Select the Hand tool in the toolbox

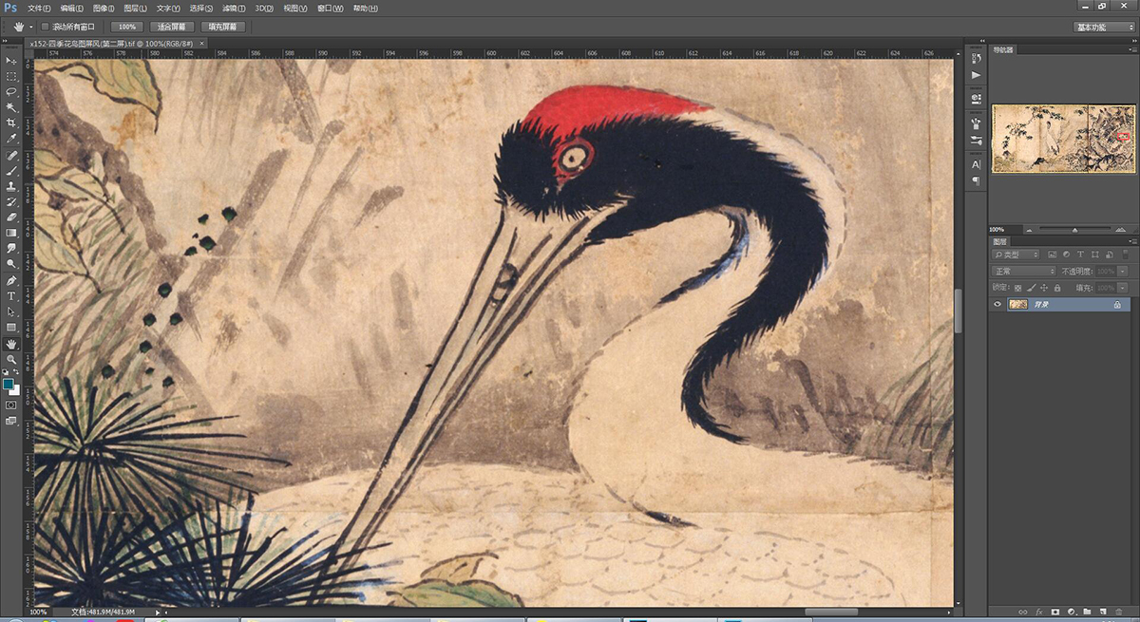click(x=11, y=344)
